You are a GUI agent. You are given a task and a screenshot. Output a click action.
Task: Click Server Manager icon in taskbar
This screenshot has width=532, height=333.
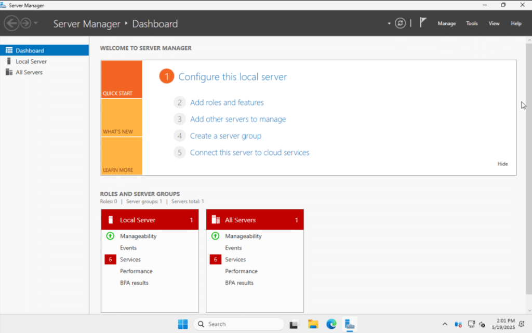[350, 325]
